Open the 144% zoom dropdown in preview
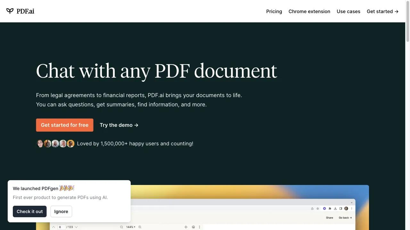 (x=131, y=227)
